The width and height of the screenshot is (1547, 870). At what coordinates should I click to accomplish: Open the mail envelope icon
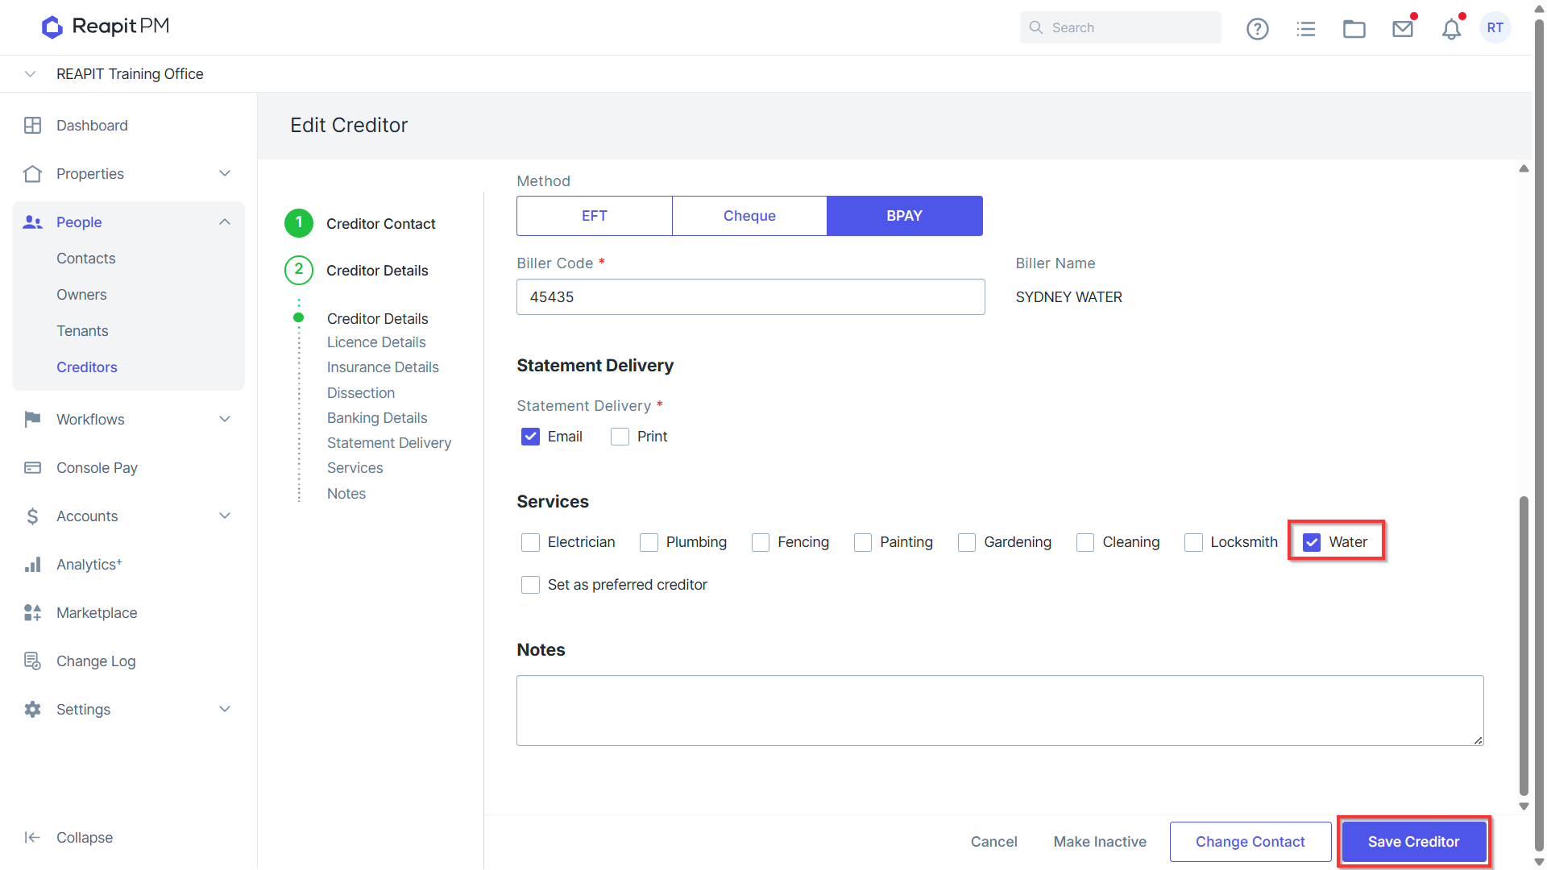[x=1403, y=29]
